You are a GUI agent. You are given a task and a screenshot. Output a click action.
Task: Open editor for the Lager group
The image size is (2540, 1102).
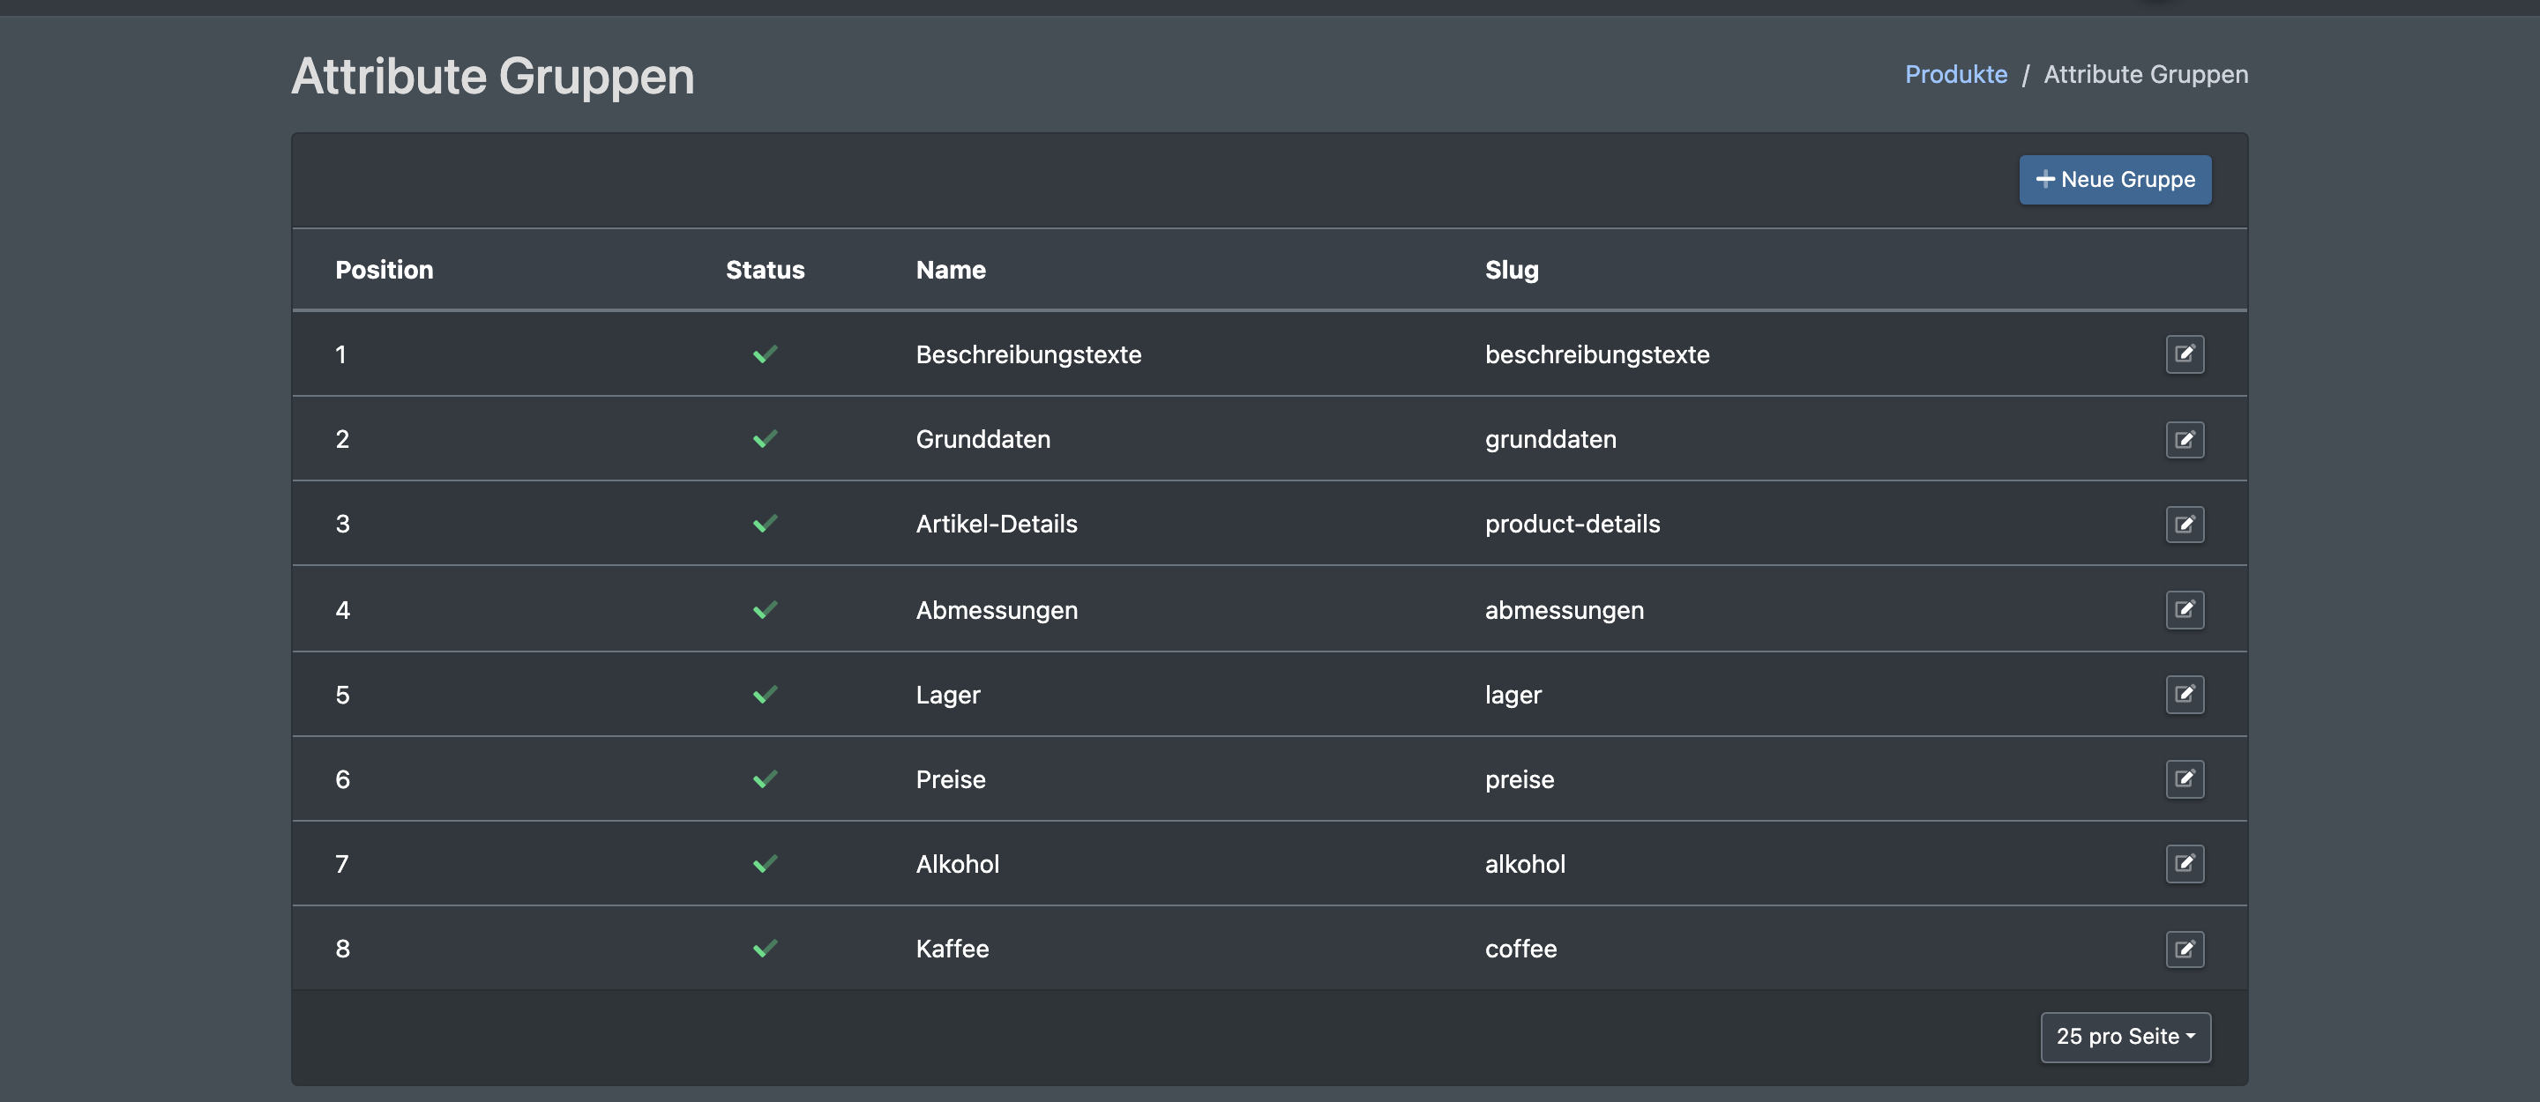(x=2184, y=694)
